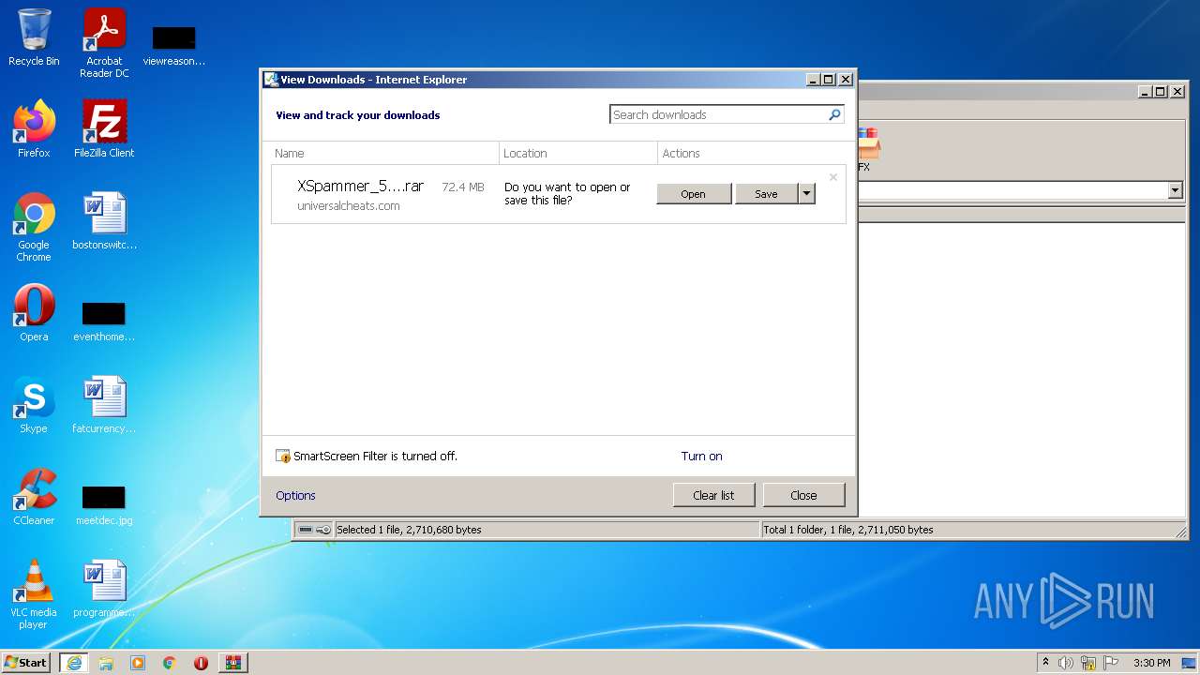This screenshot has height=675, width=1200.
Task: Click the Actions column header
Action: (x=682, y=153)
